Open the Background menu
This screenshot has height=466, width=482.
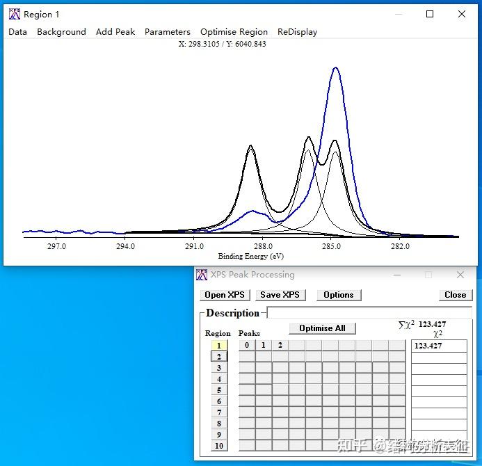[61, 32]
